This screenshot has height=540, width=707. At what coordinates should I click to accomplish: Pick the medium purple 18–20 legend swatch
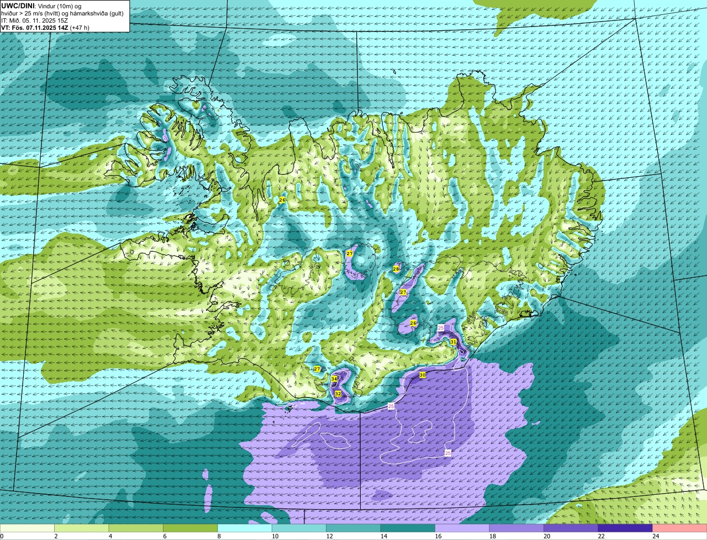[517, 528]
